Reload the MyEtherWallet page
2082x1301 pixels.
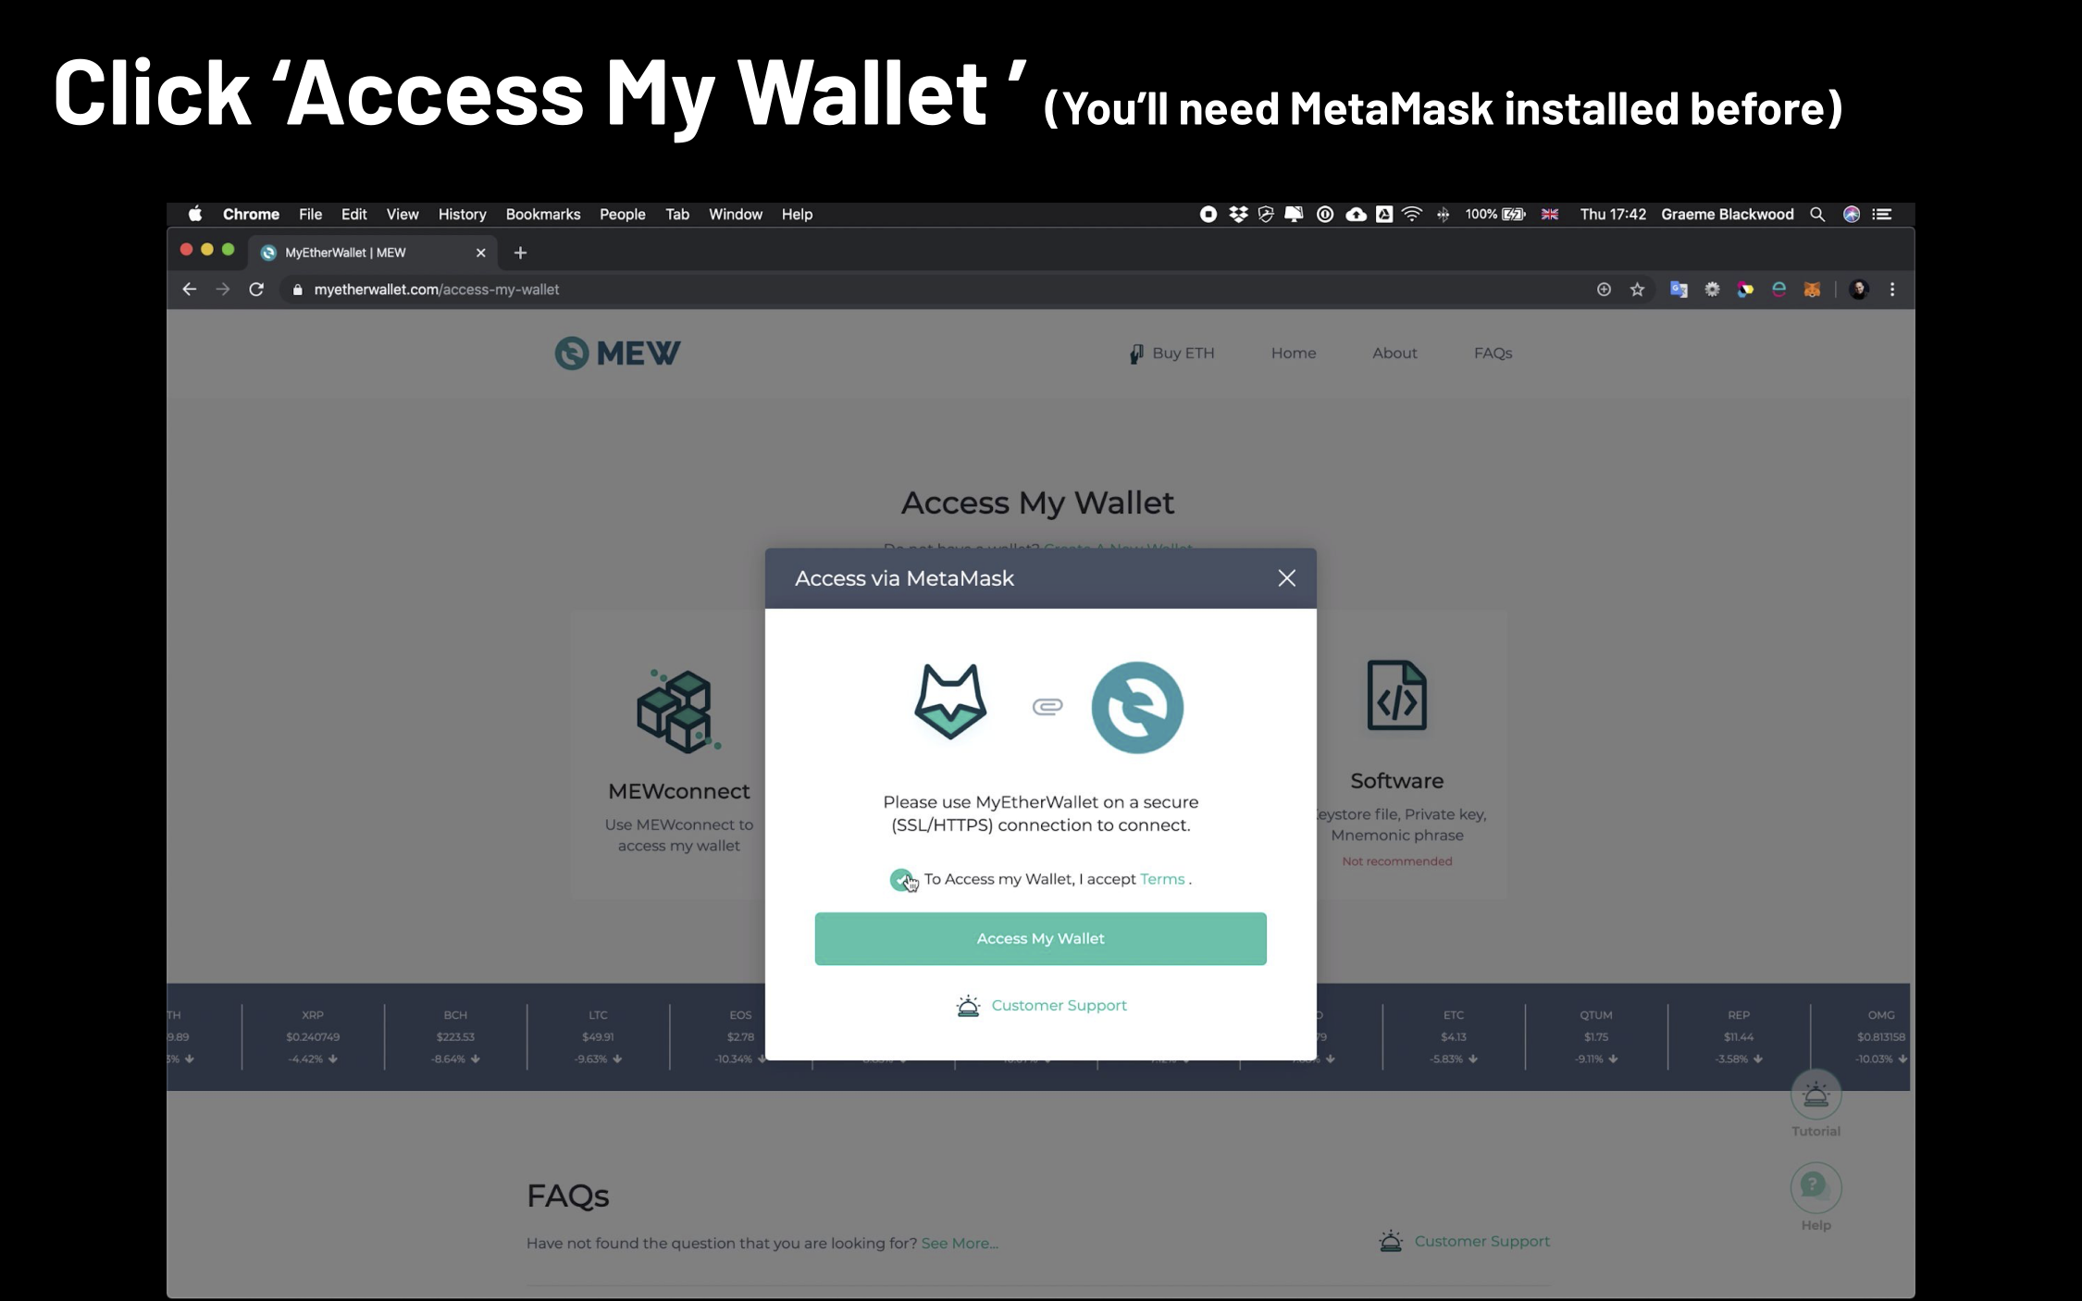(x=256, y=290)
